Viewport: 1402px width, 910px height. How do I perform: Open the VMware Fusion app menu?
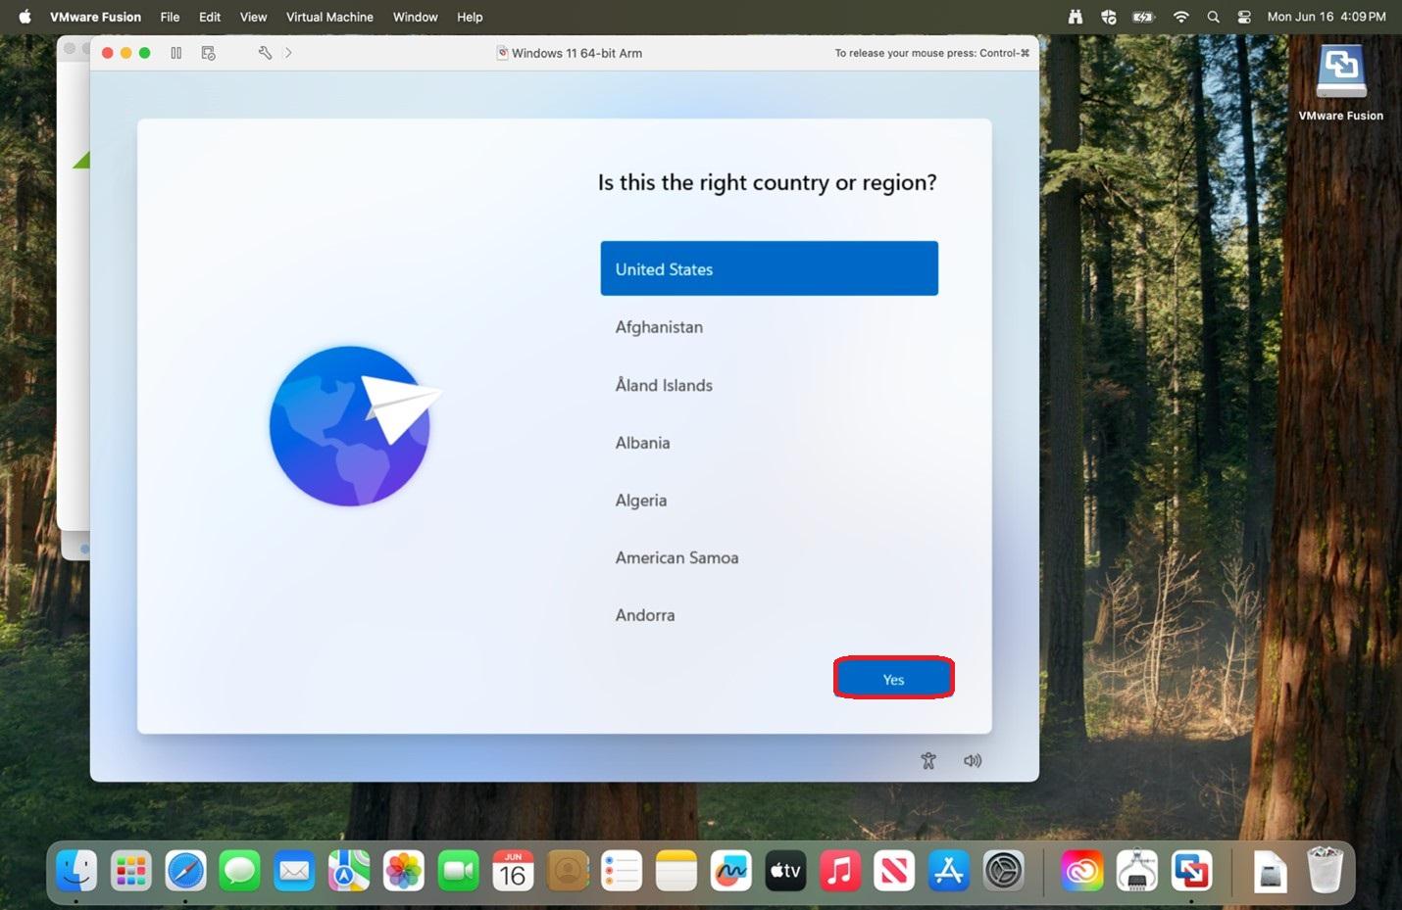click(95, 17)
